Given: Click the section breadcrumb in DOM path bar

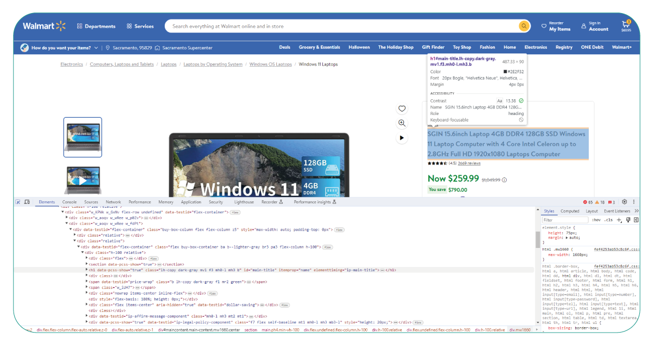Looking at the screenshot, I should point(251,329).
